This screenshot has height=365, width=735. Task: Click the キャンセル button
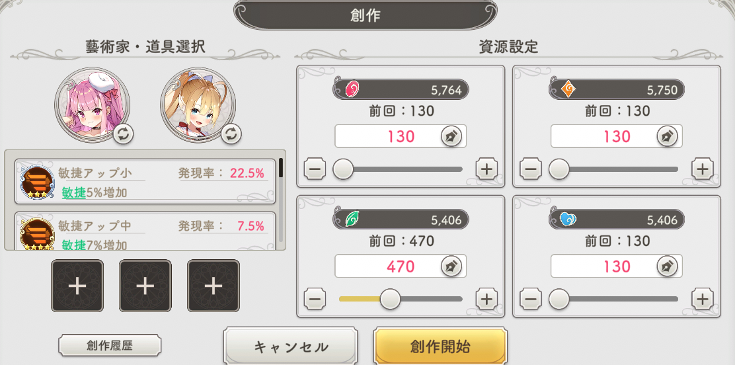[291, 347]
